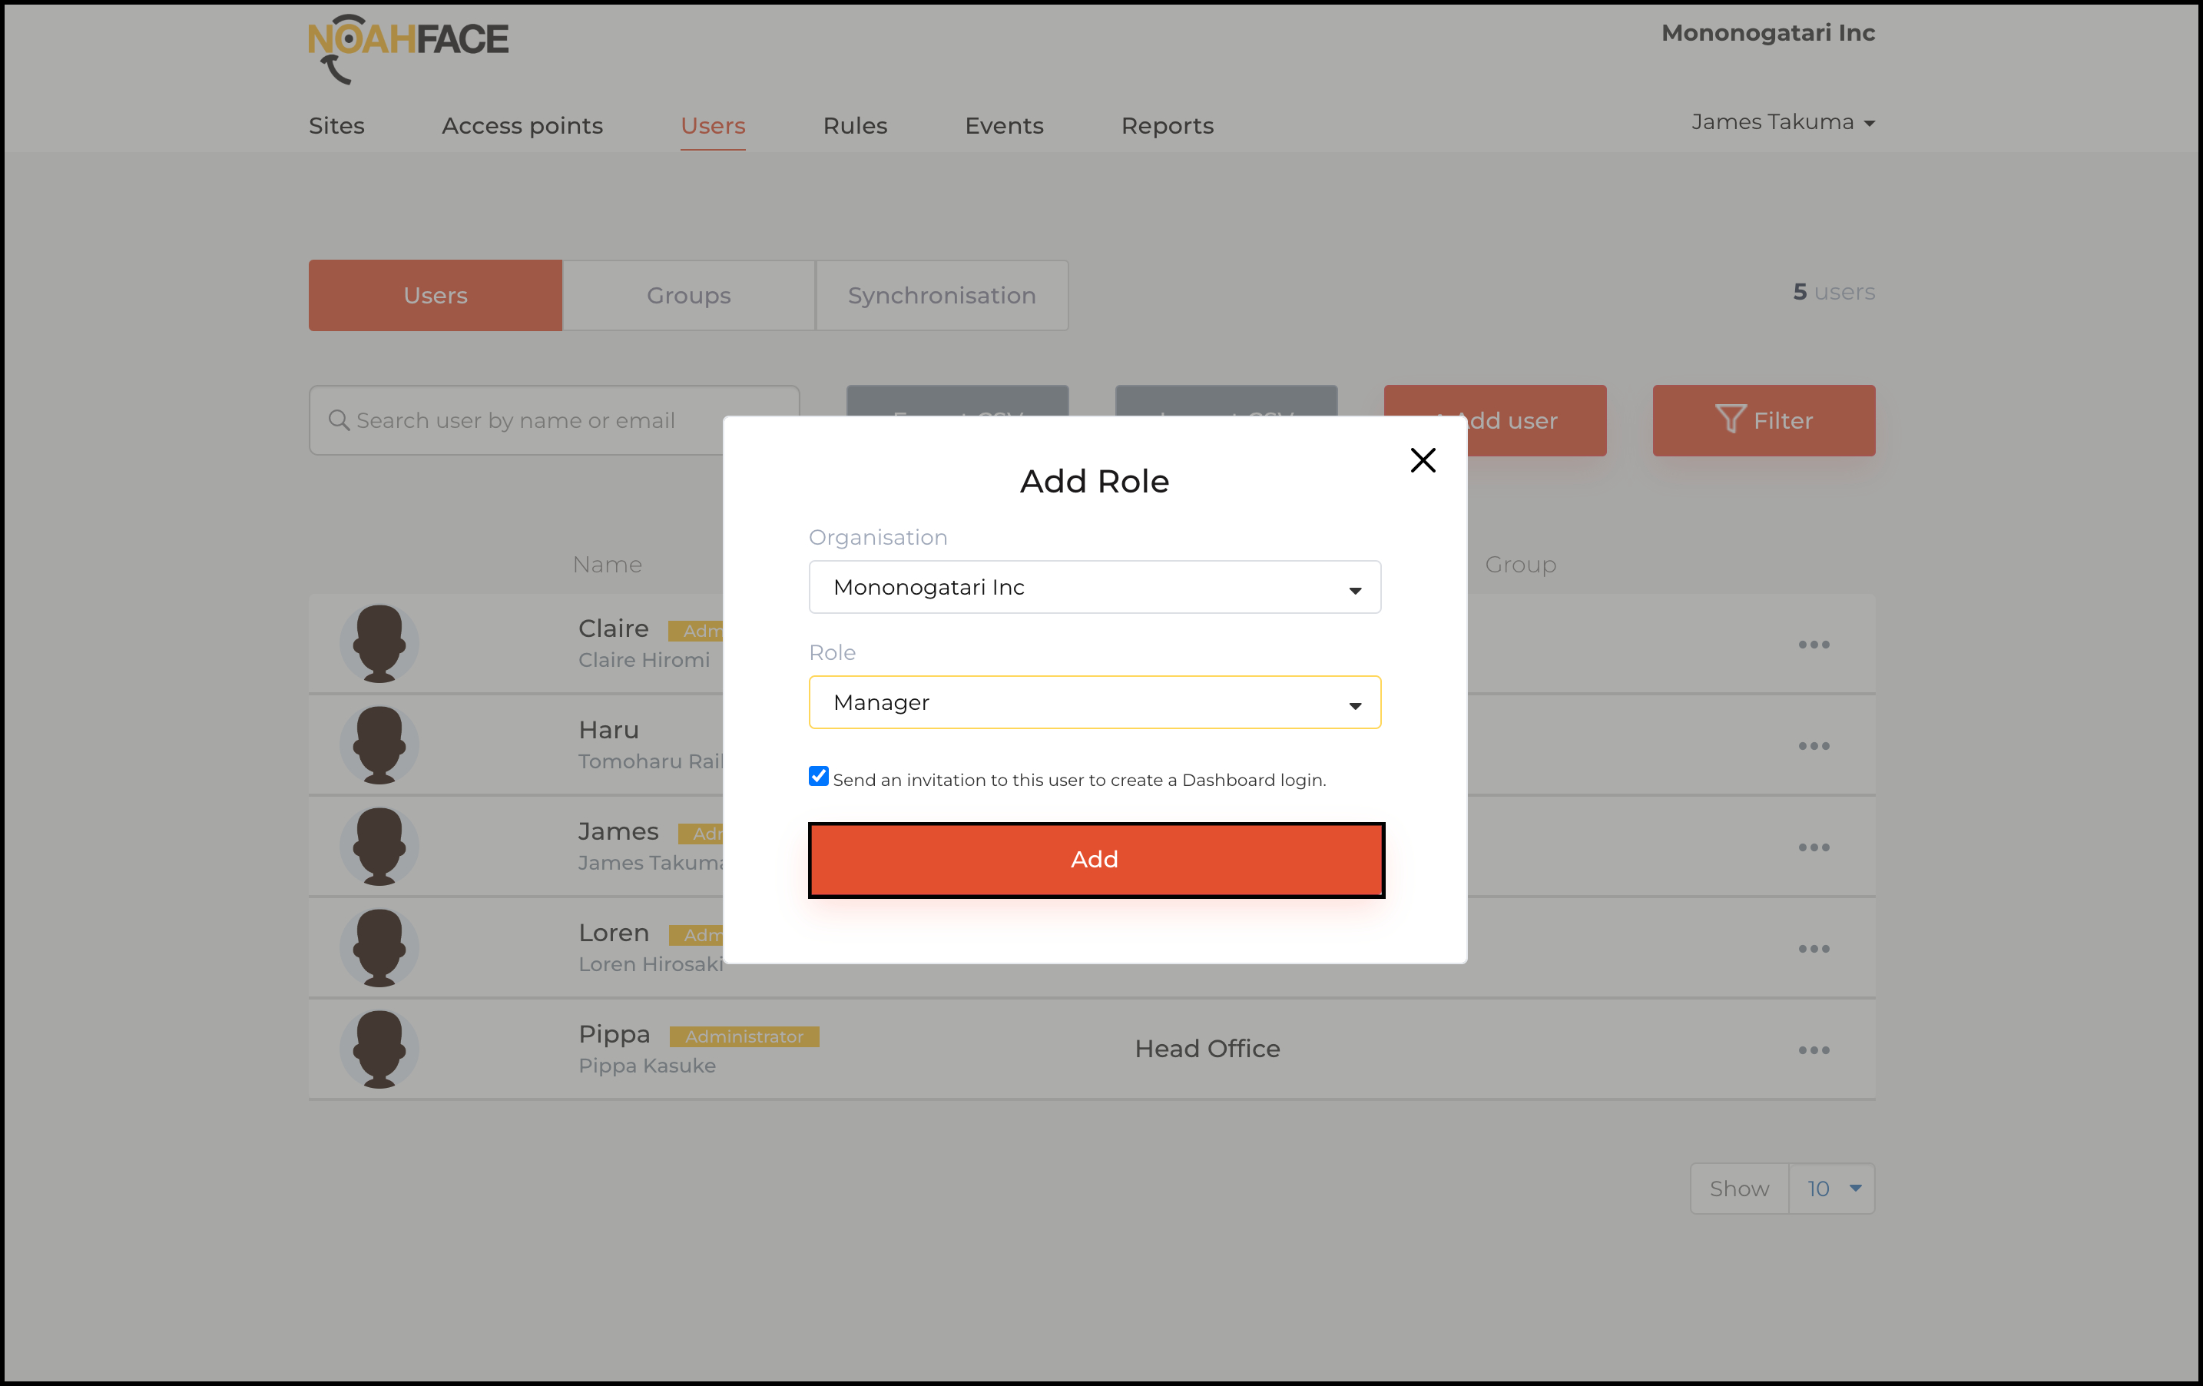Open the Synchronisation tab
The width and height of the screenshot is (2203, 1386).
pyautogui.click(x=942, y=296)
